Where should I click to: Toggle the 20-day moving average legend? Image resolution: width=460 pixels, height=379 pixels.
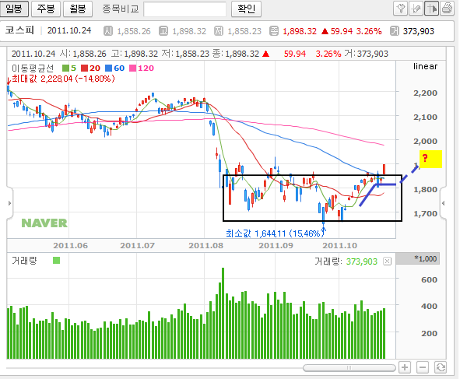90,68
